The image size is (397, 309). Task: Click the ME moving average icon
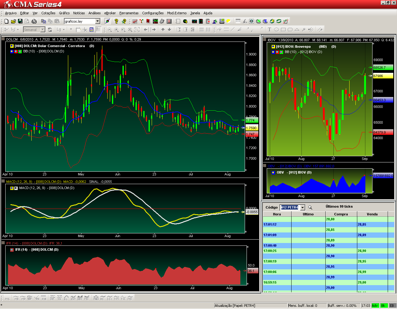coord(16,298)
